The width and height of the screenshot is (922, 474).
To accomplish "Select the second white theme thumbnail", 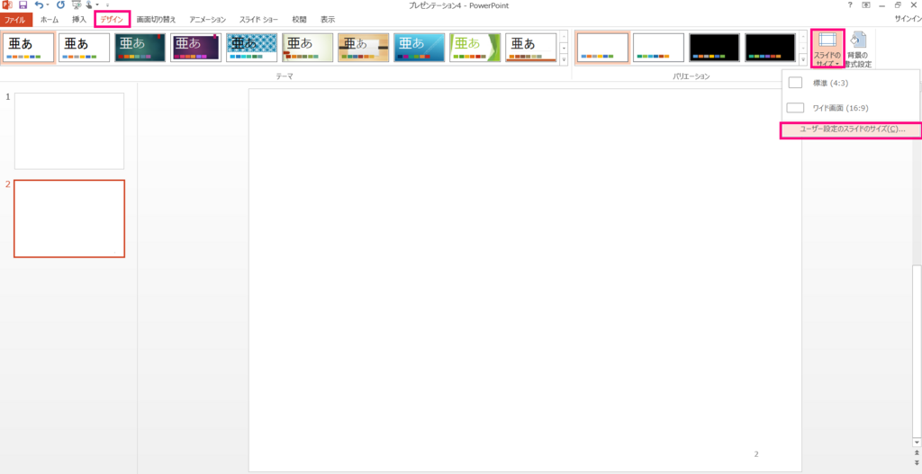I will coord(84,48).
